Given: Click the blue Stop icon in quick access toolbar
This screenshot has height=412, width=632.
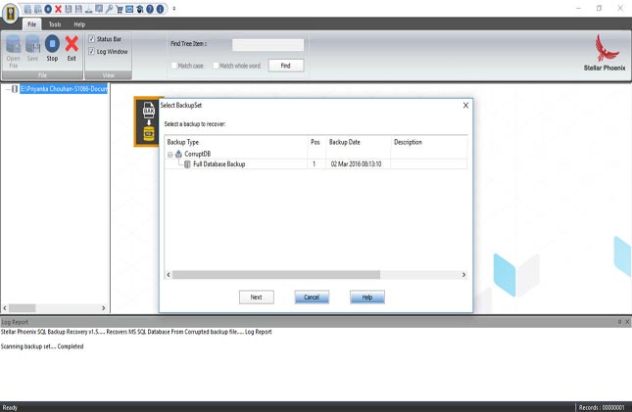Looking at the screenshot, I should [48, 9].
